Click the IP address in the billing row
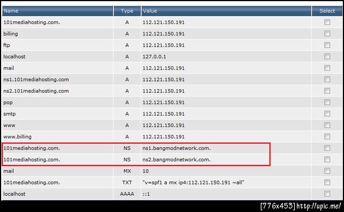Image resolution: width=344 pixels, height=212 pixels. [163, 34]
